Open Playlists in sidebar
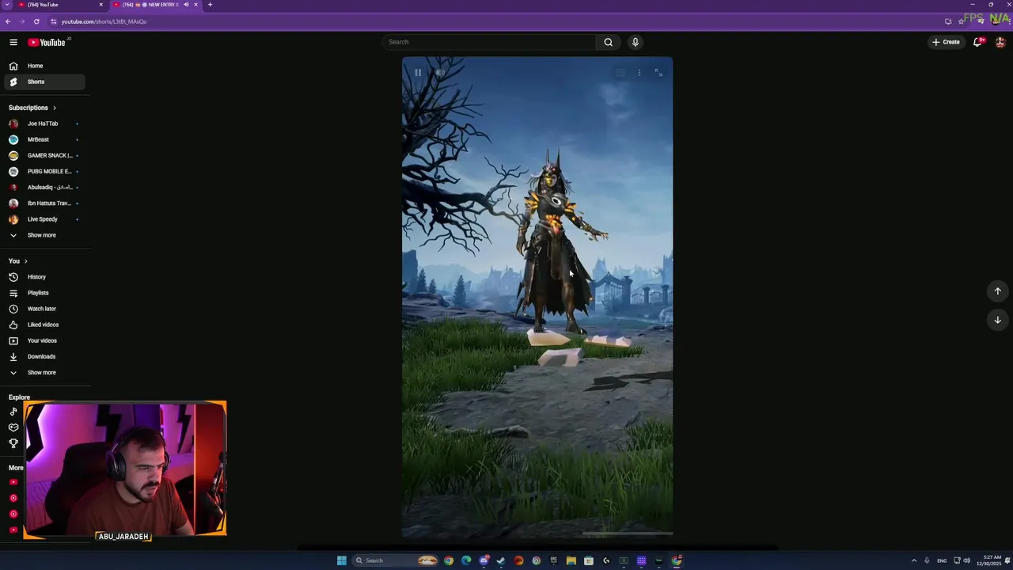This screenshot has height=570, width=1013. pos(44,293)
